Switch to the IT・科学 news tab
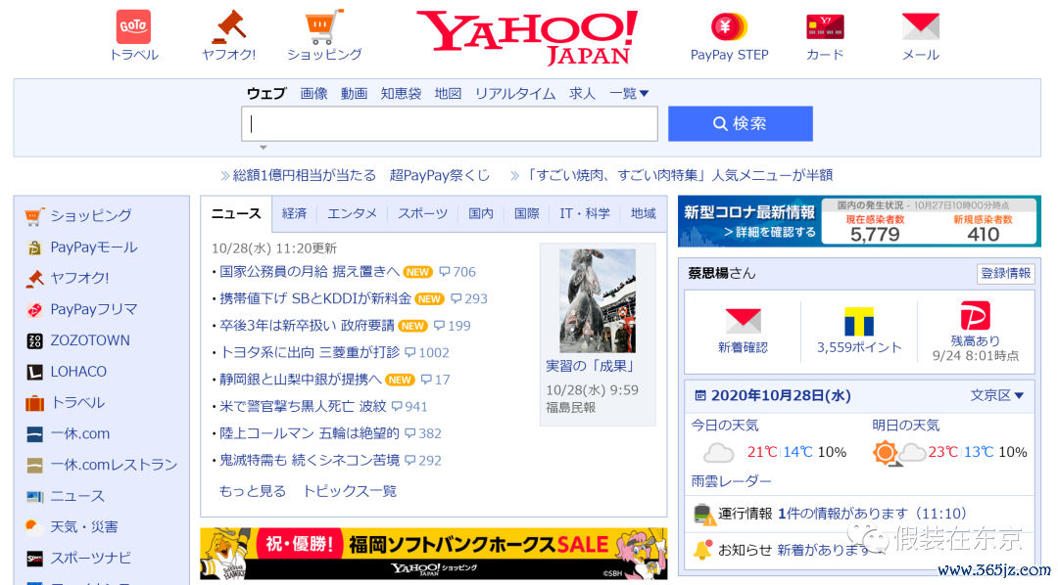The height and width of the screenshot is (585, 1058). coord(585,213)
